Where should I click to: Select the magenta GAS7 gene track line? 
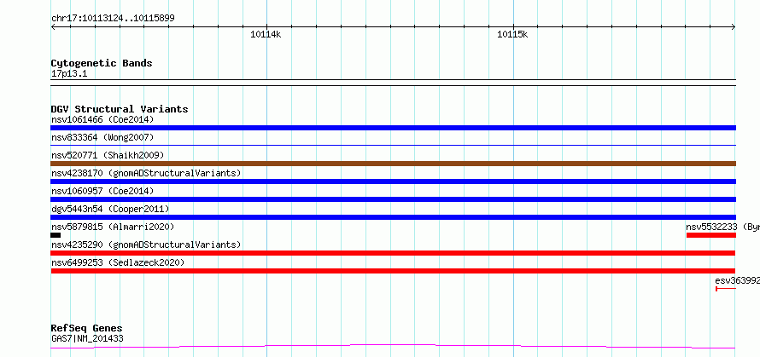tap(393, 347)
